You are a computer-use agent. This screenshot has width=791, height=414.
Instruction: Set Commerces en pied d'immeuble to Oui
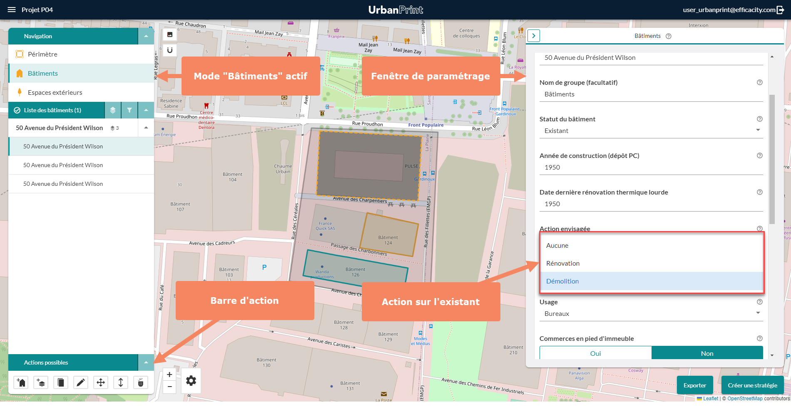pos(595,353)
